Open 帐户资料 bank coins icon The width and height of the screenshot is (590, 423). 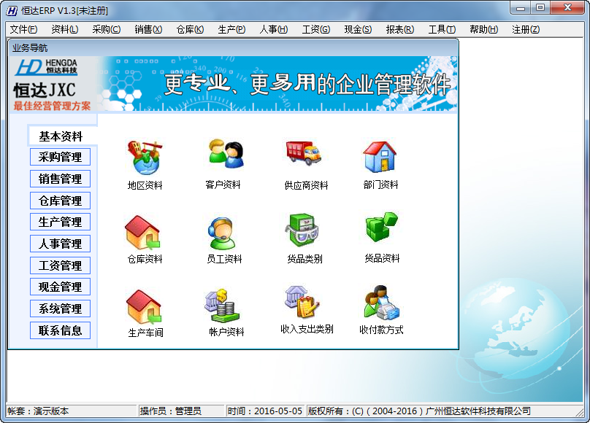point(222,306)
